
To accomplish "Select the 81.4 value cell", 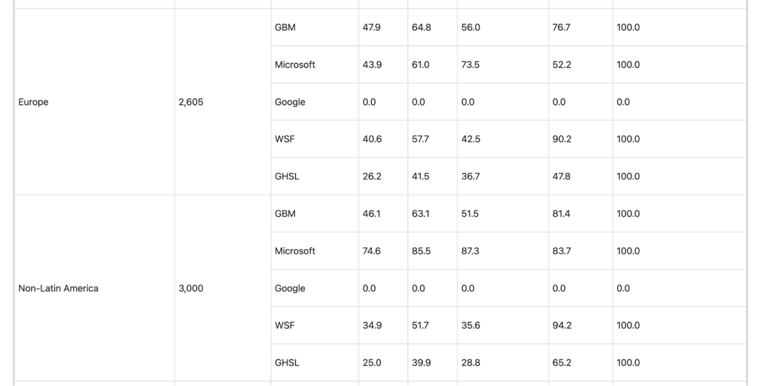I will point(562,214).
